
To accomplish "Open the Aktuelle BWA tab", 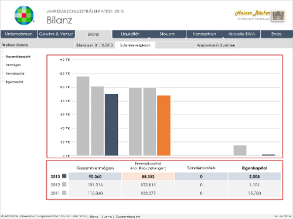I will click(x=241, y=34).
